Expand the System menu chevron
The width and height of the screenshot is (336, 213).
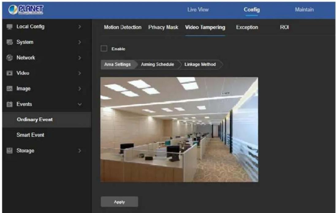pyautogui.click(x=79, y=42)
